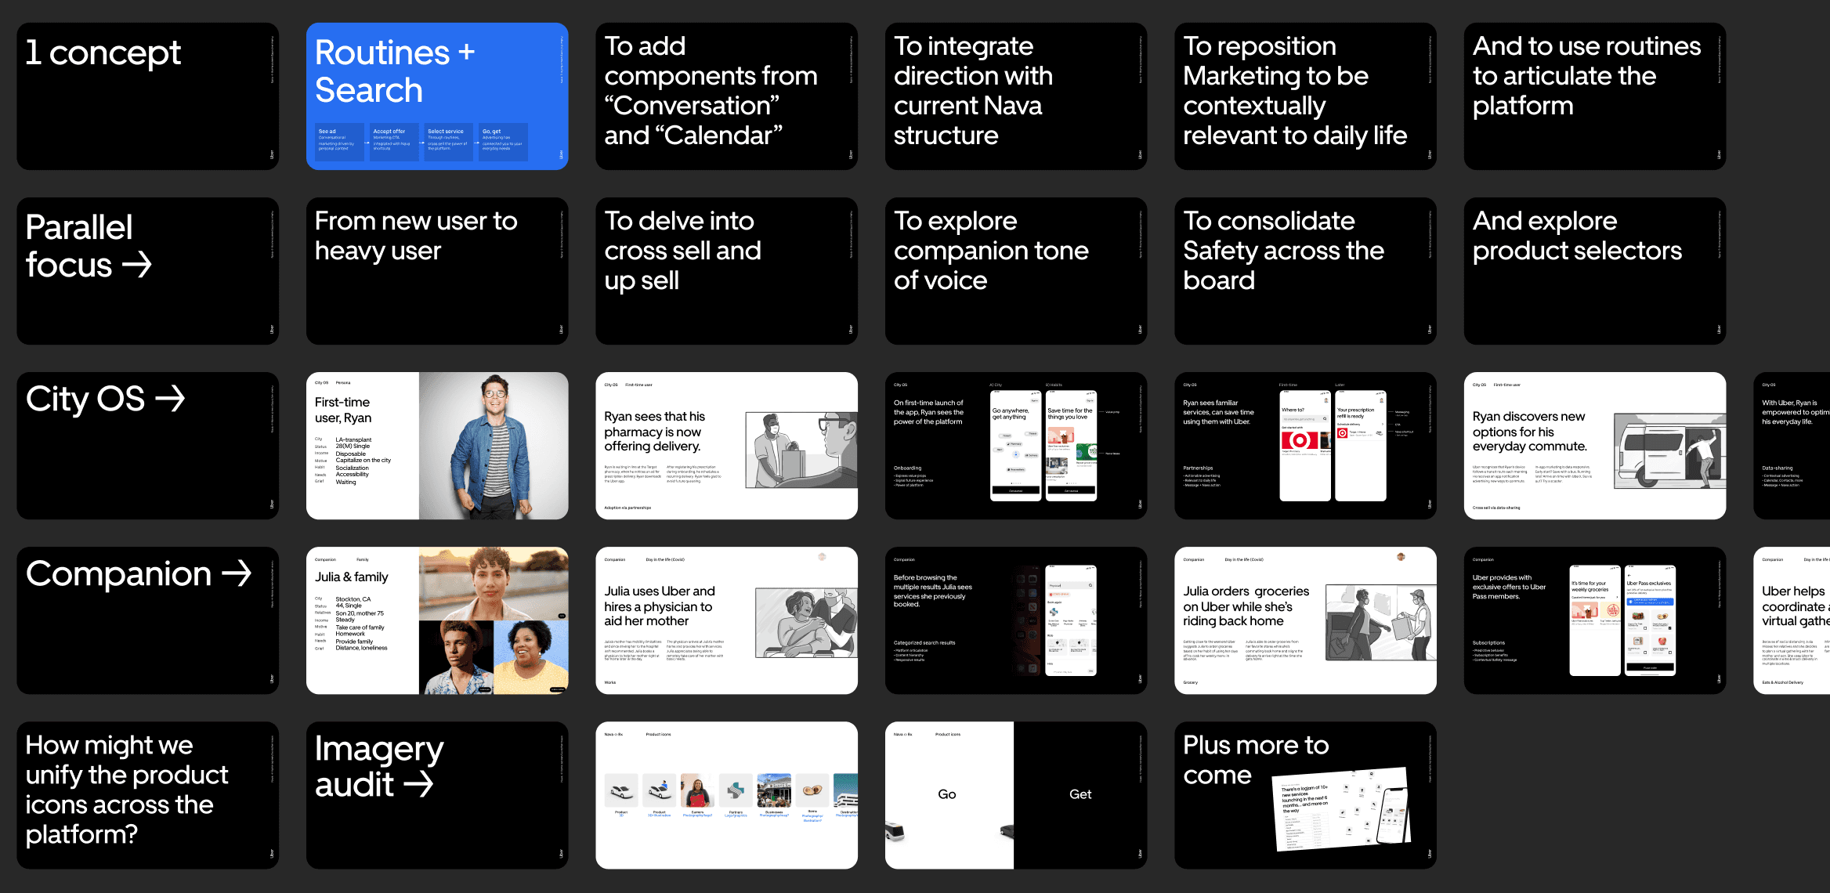The width and height of the screenshot is (1830, 893).
Task: Click the van commute line illustration
Action: click(x=1669, y=450)
